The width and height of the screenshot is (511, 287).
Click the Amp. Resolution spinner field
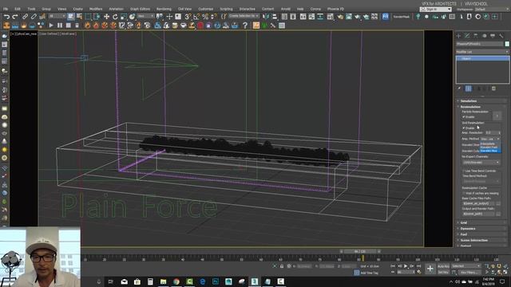coord(493,133)
